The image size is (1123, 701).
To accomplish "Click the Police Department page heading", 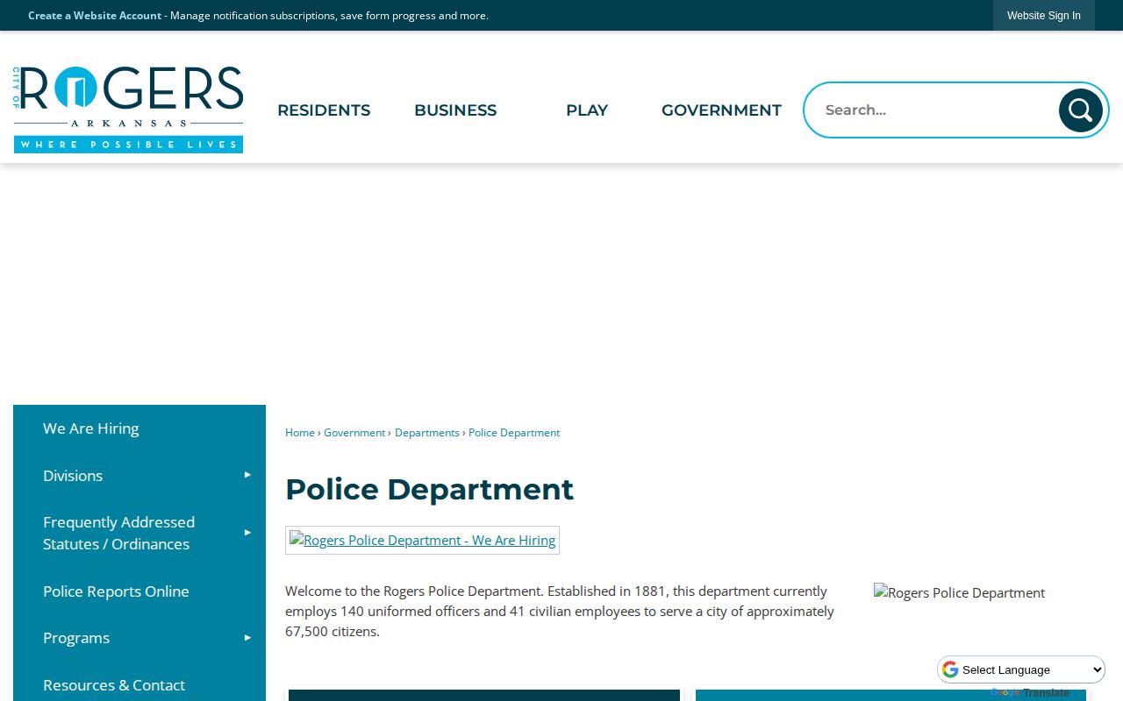I will (429, 489).
